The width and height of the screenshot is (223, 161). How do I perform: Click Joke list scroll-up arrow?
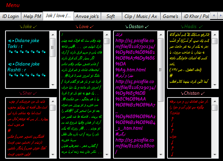53,35
